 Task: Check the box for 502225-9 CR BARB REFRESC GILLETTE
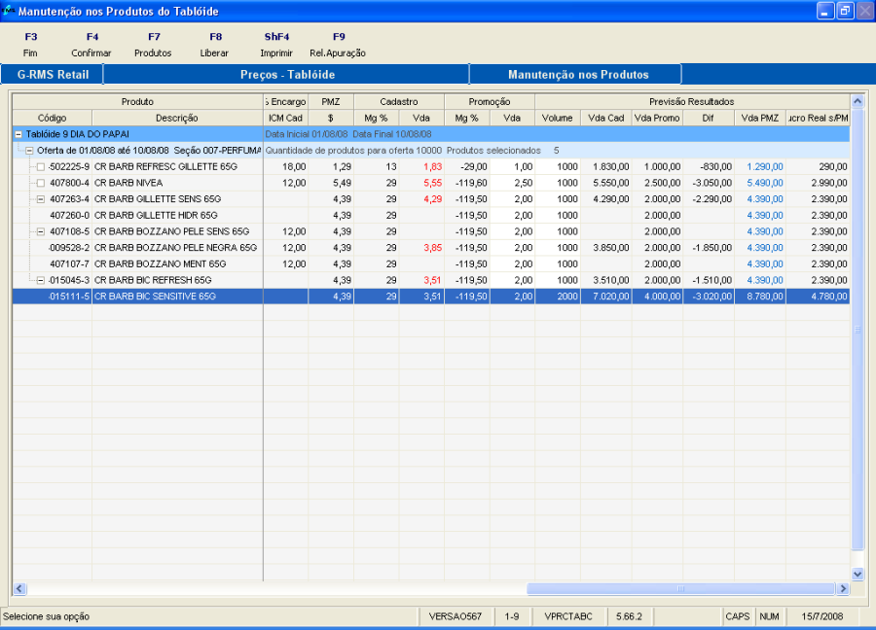pos(41,167)
